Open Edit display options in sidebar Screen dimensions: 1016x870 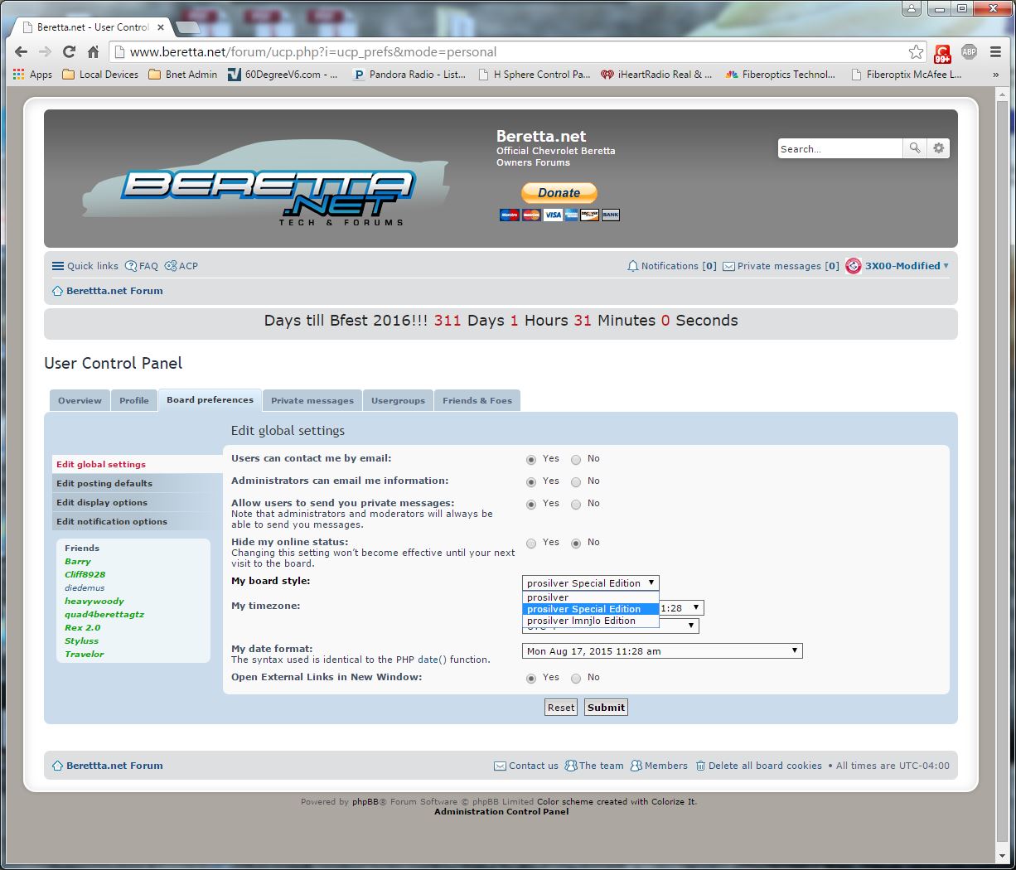point(102,502)
